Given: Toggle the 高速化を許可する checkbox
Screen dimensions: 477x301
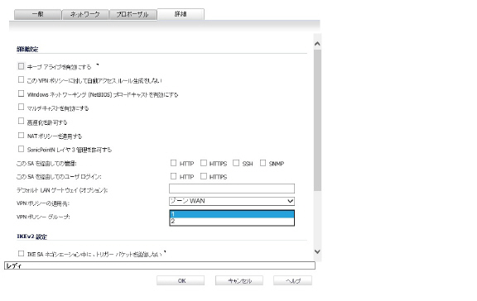Looking at the screenshot, I should click(x=21, y=122).
